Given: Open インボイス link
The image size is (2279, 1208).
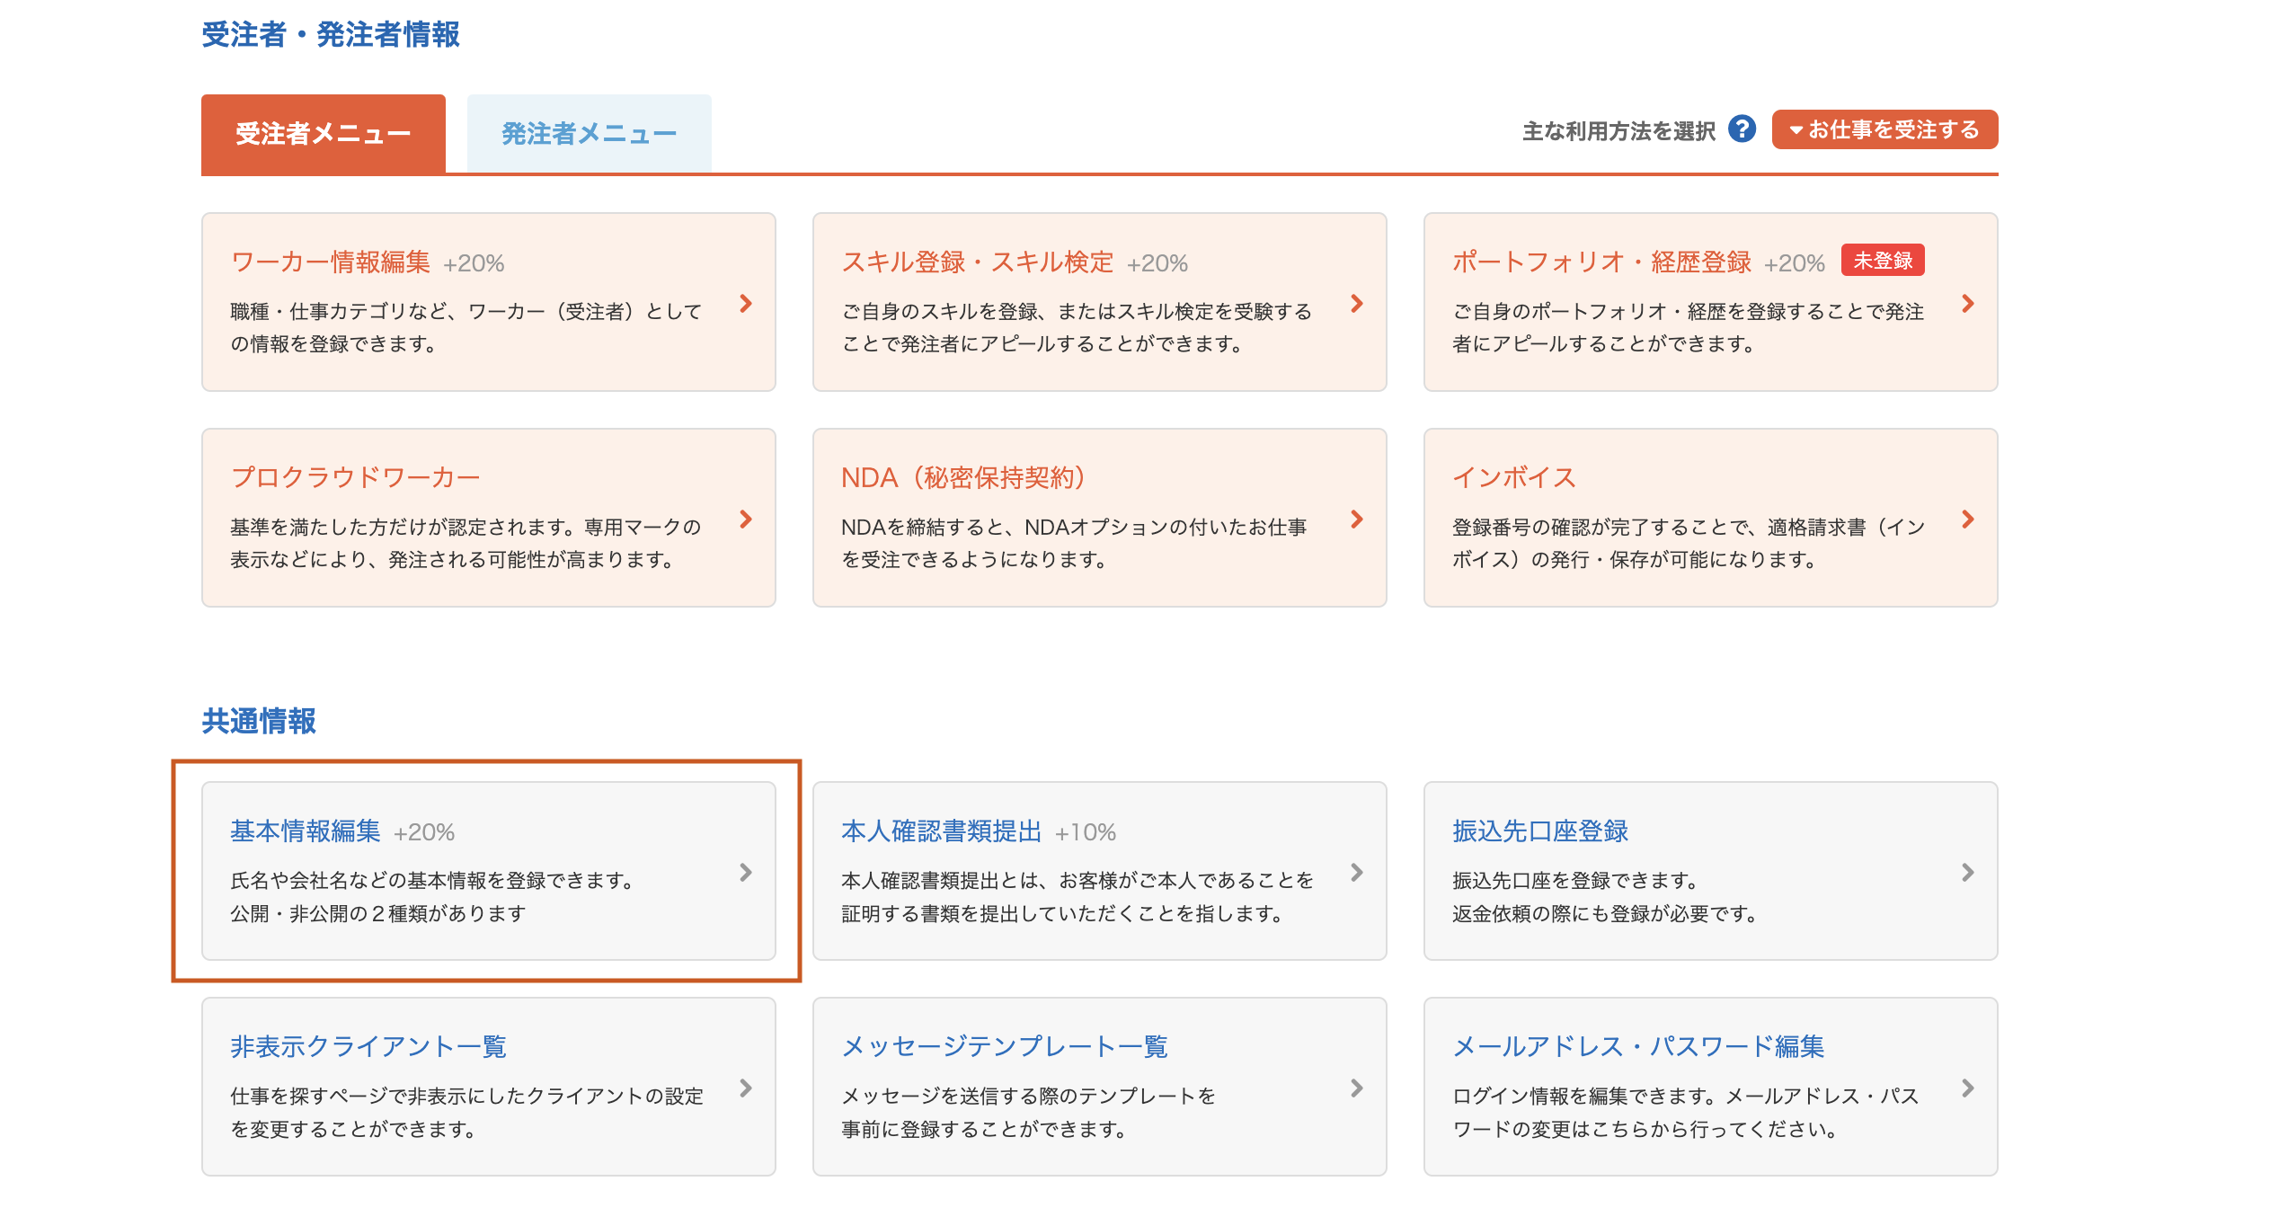Looking at the screenshot, I should click(1514, 477).
